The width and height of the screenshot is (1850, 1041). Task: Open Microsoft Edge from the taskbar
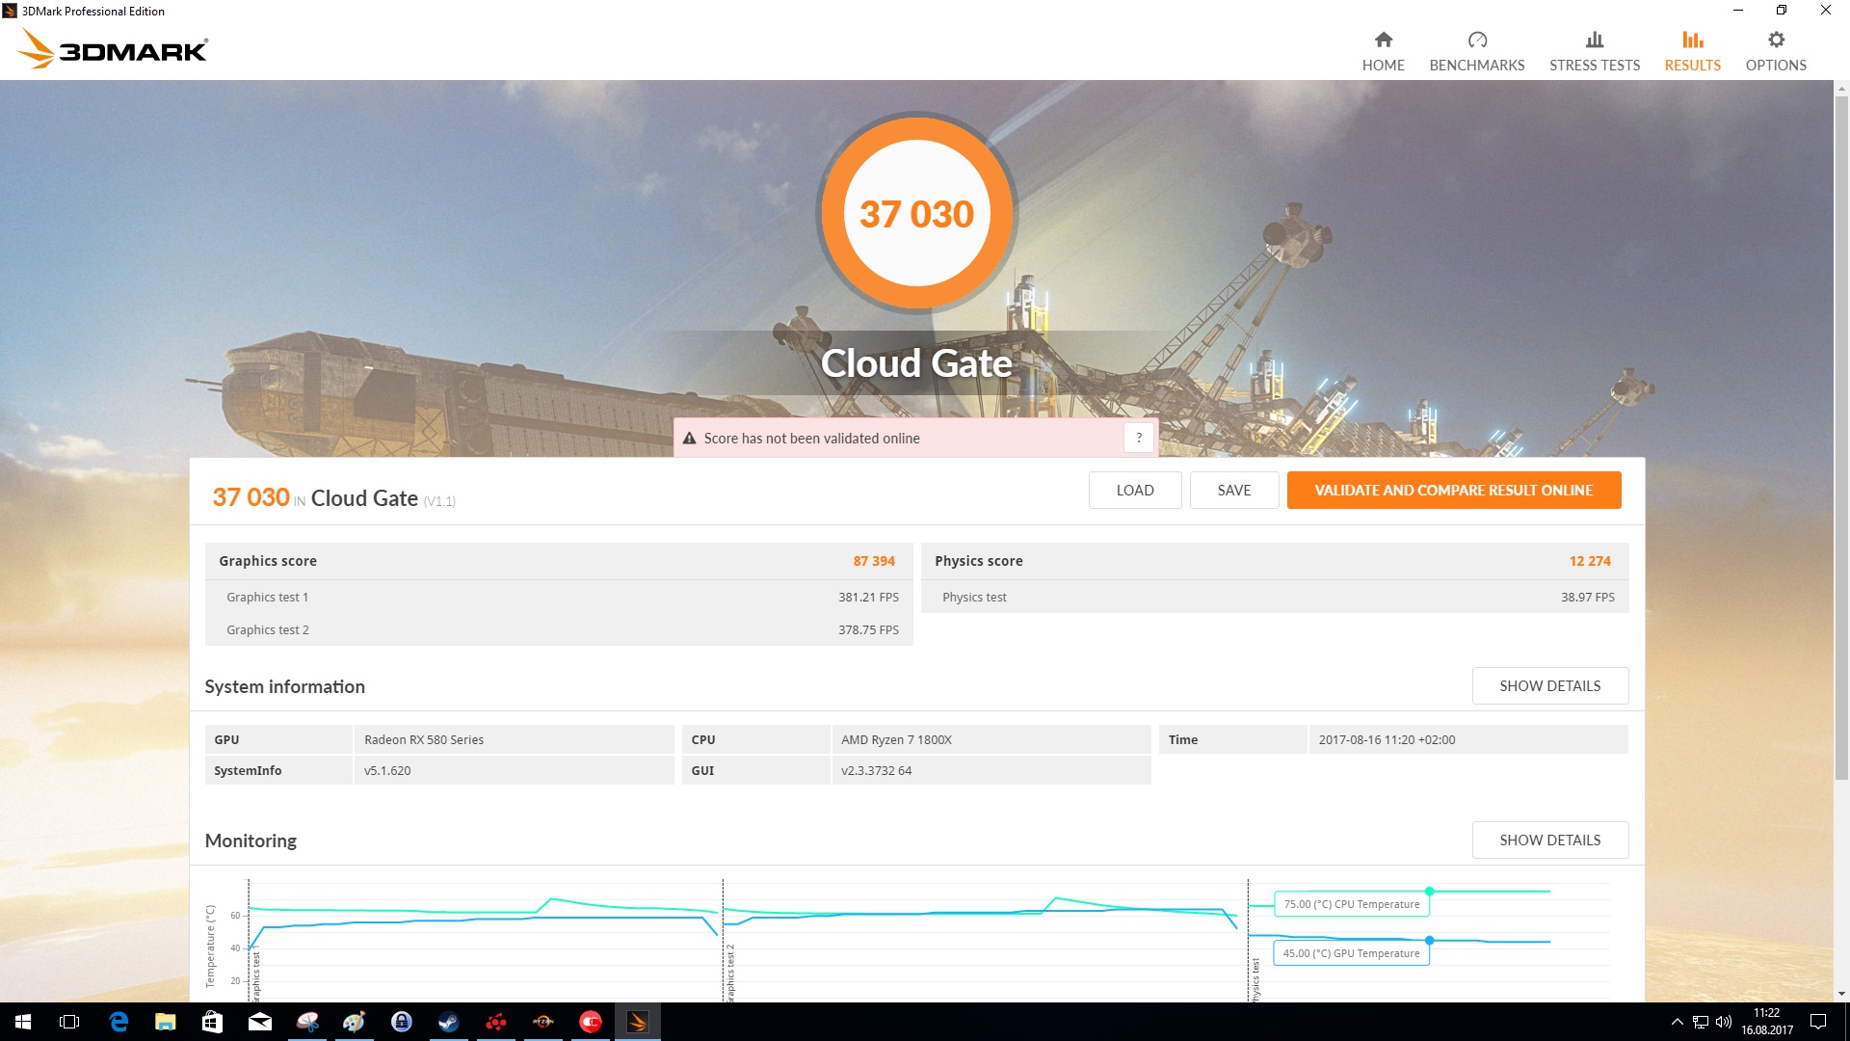[x=119, y=1022]
